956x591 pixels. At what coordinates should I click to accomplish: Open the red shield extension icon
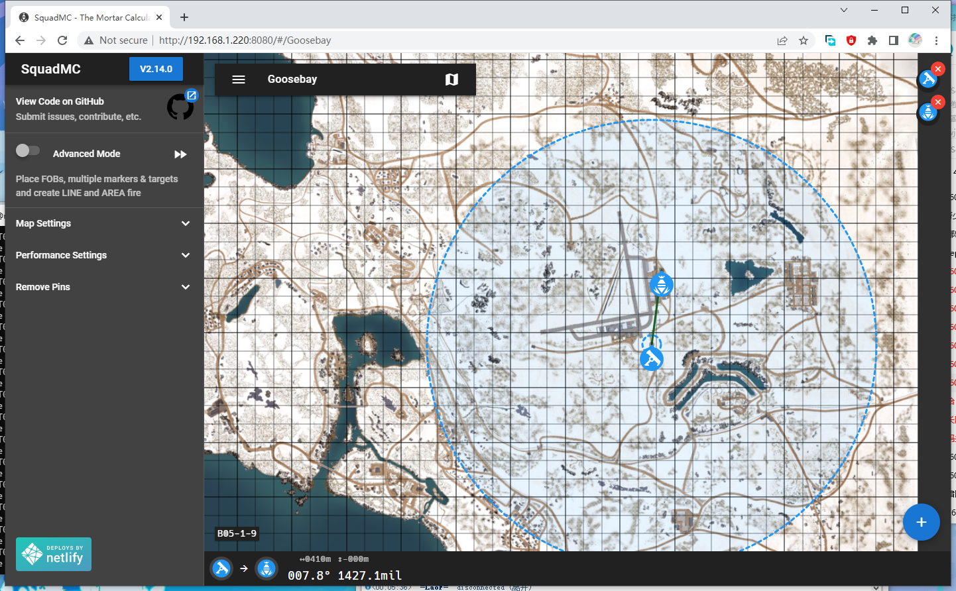click(851, 40)
